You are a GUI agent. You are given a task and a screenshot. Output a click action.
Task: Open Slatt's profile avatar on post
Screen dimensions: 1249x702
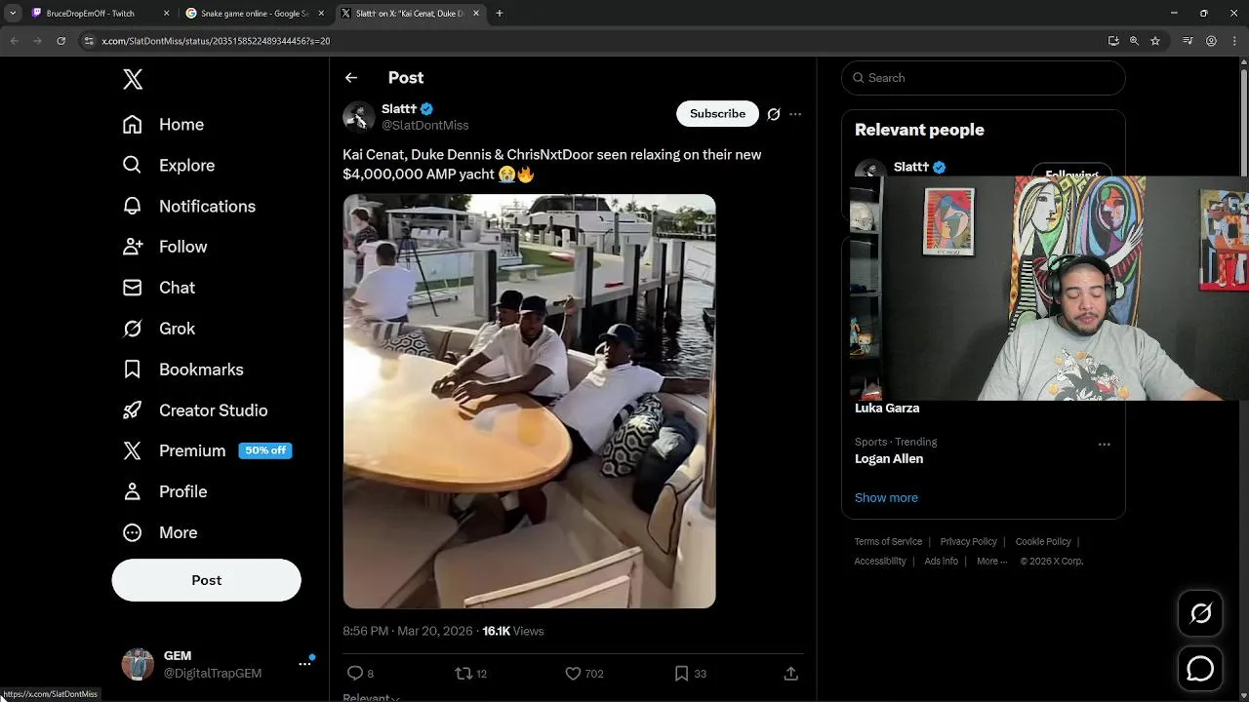359,117
